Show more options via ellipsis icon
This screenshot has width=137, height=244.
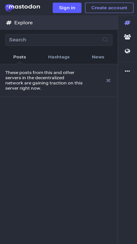coord(127,71)
